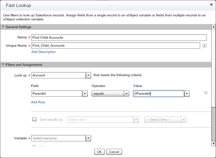Click the Unique Name input field
Viewport: 216px width, 158px height.
coord(115,46)
